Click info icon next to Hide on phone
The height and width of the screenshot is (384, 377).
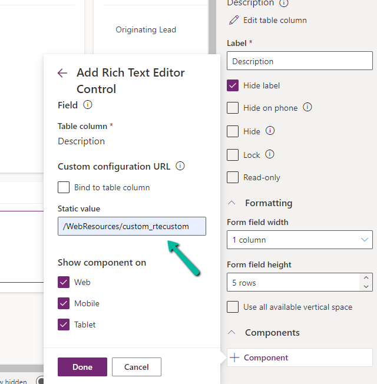[x=307, y=108]
